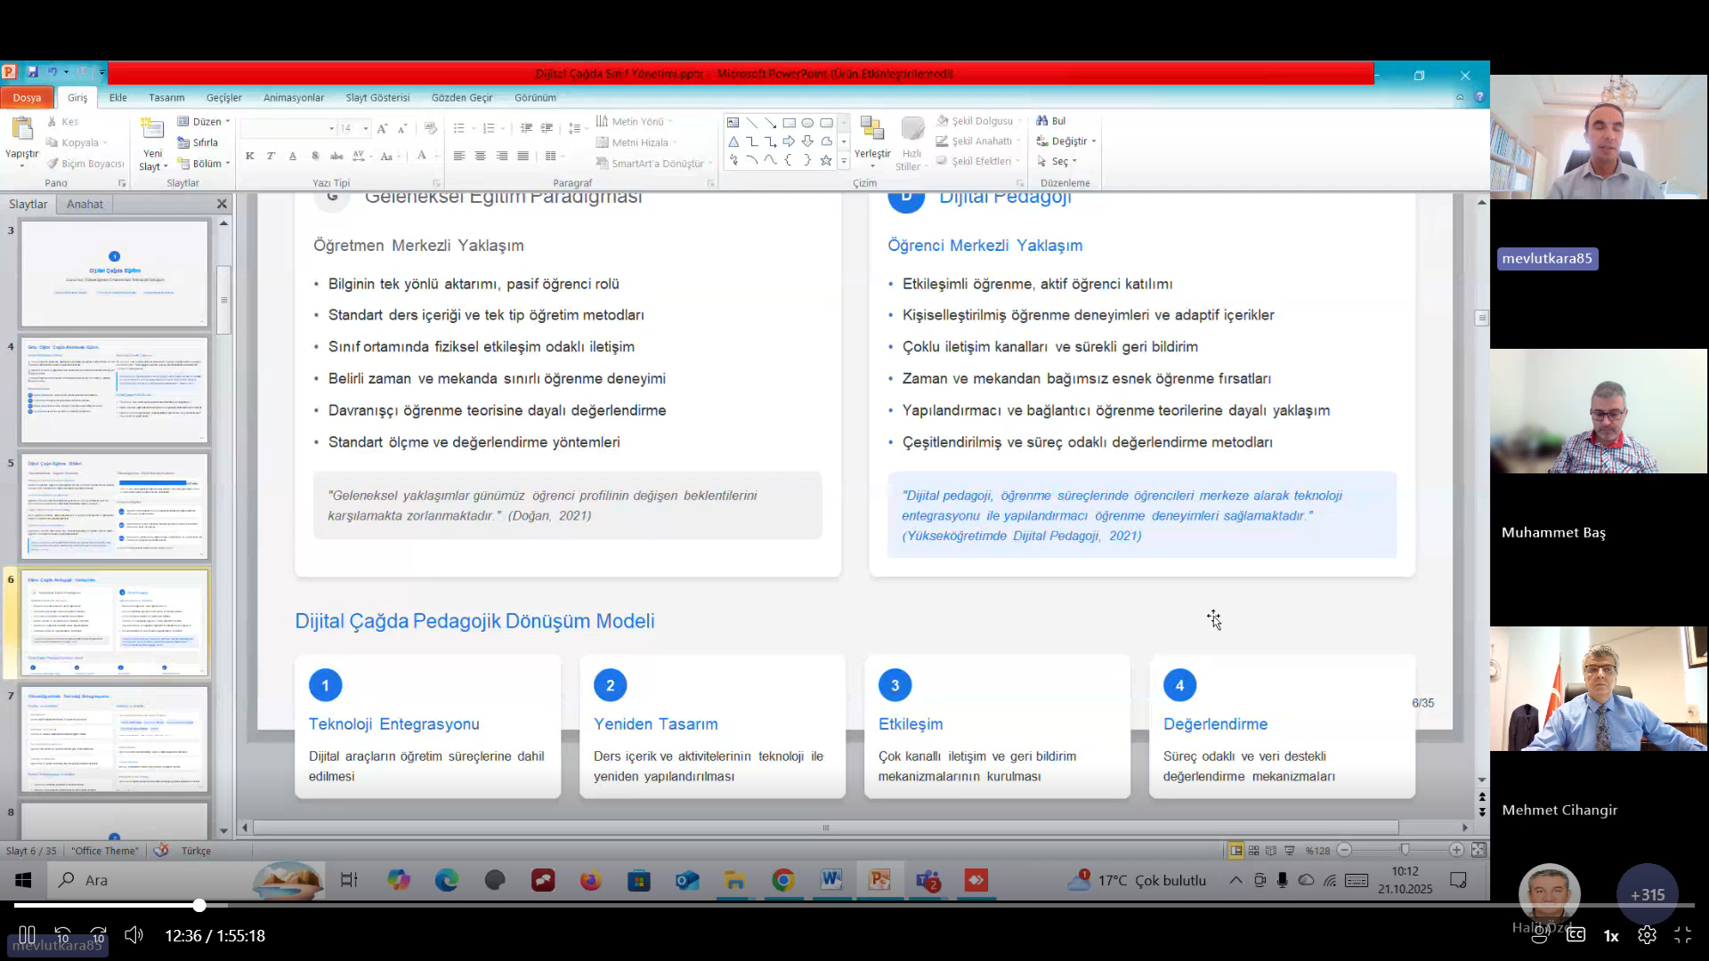Switch to the Anahat pane tab

point(85,204)
